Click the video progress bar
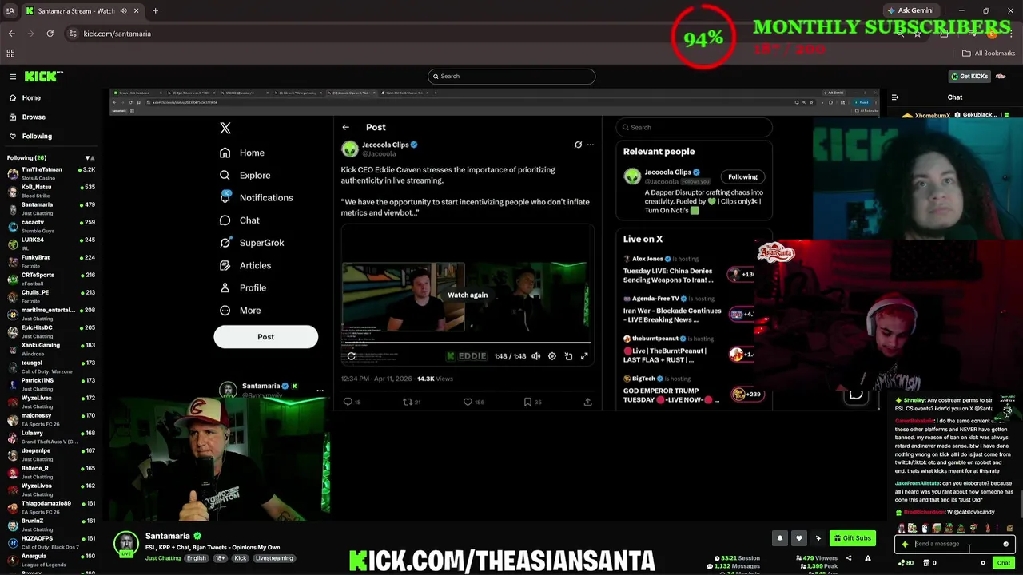 point(468,343)
